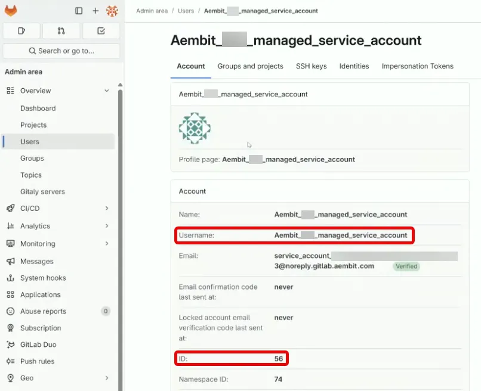481x391 pixels.
Task: Collapse the Overview section
Action: tap(107, 90)
